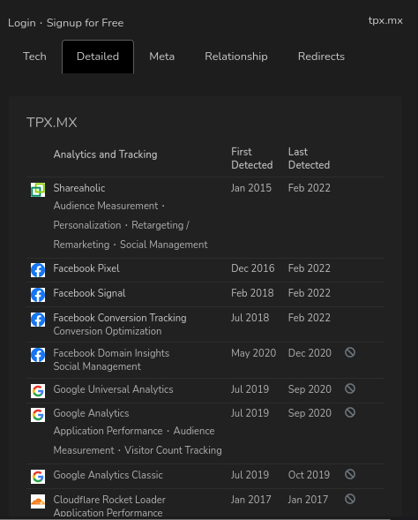Click the Personalization tag

pos(87,225)
